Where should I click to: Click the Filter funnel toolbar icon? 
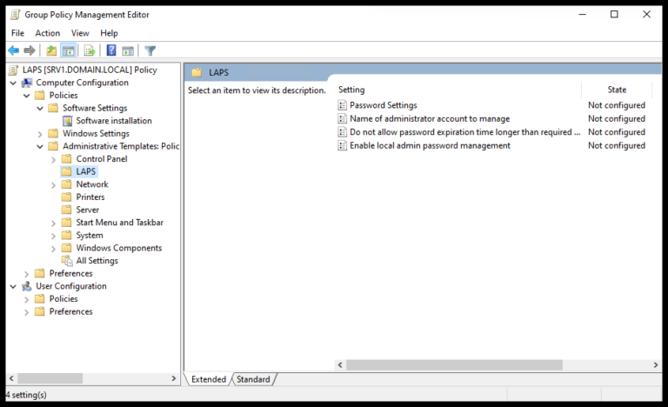coord(150,50)
